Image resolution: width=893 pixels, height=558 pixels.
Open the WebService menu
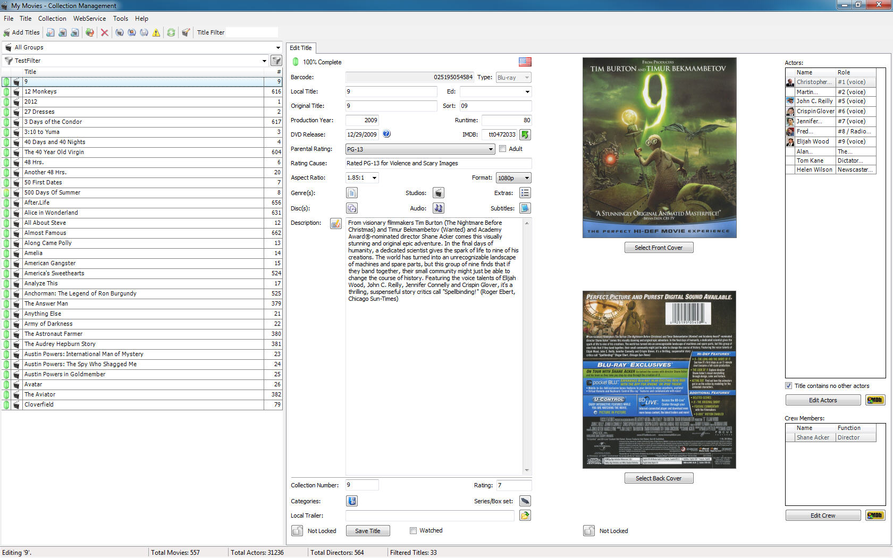coord(89,19)
